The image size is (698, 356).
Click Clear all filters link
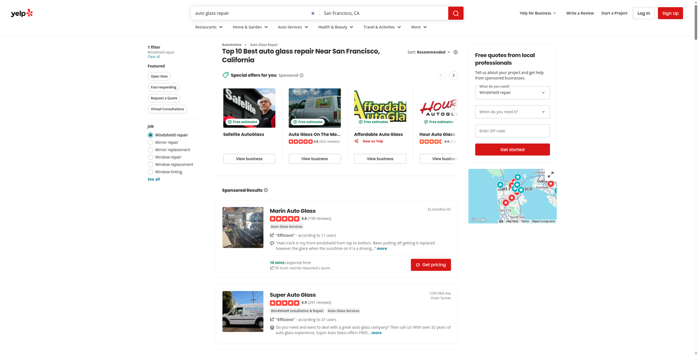coord(154,57)
